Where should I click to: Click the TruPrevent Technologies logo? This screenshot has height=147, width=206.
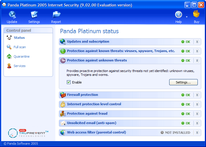point(28,133)
